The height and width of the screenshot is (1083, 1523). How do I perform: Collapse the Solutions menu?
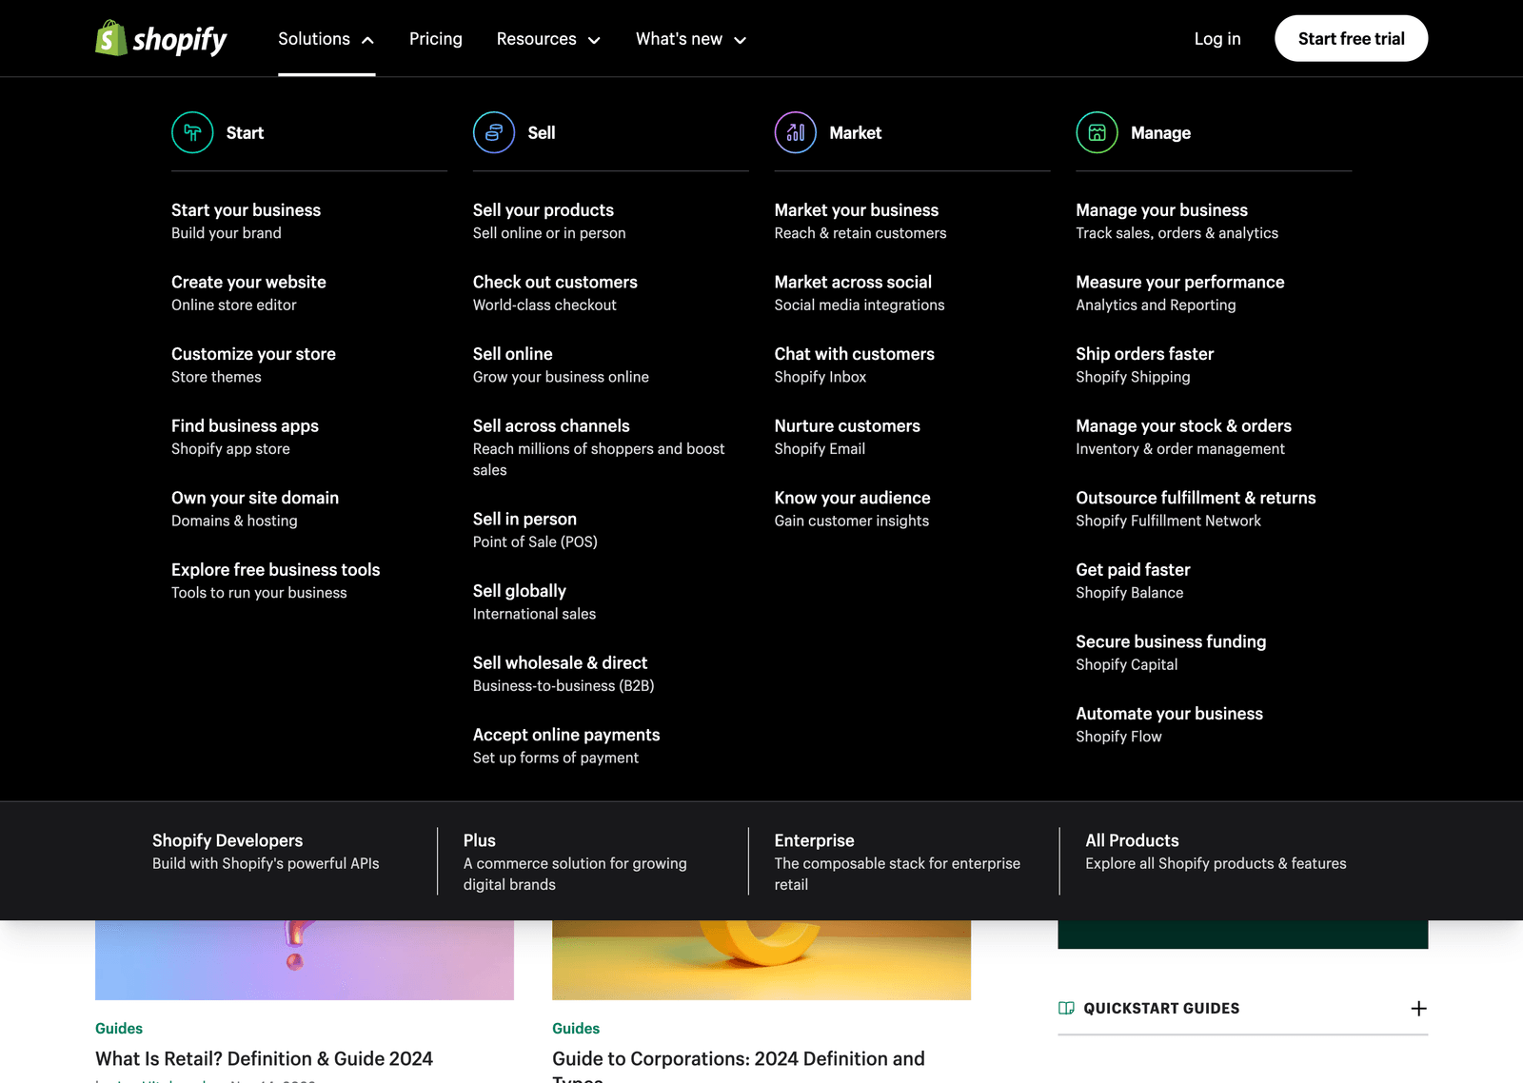[326, 39]
